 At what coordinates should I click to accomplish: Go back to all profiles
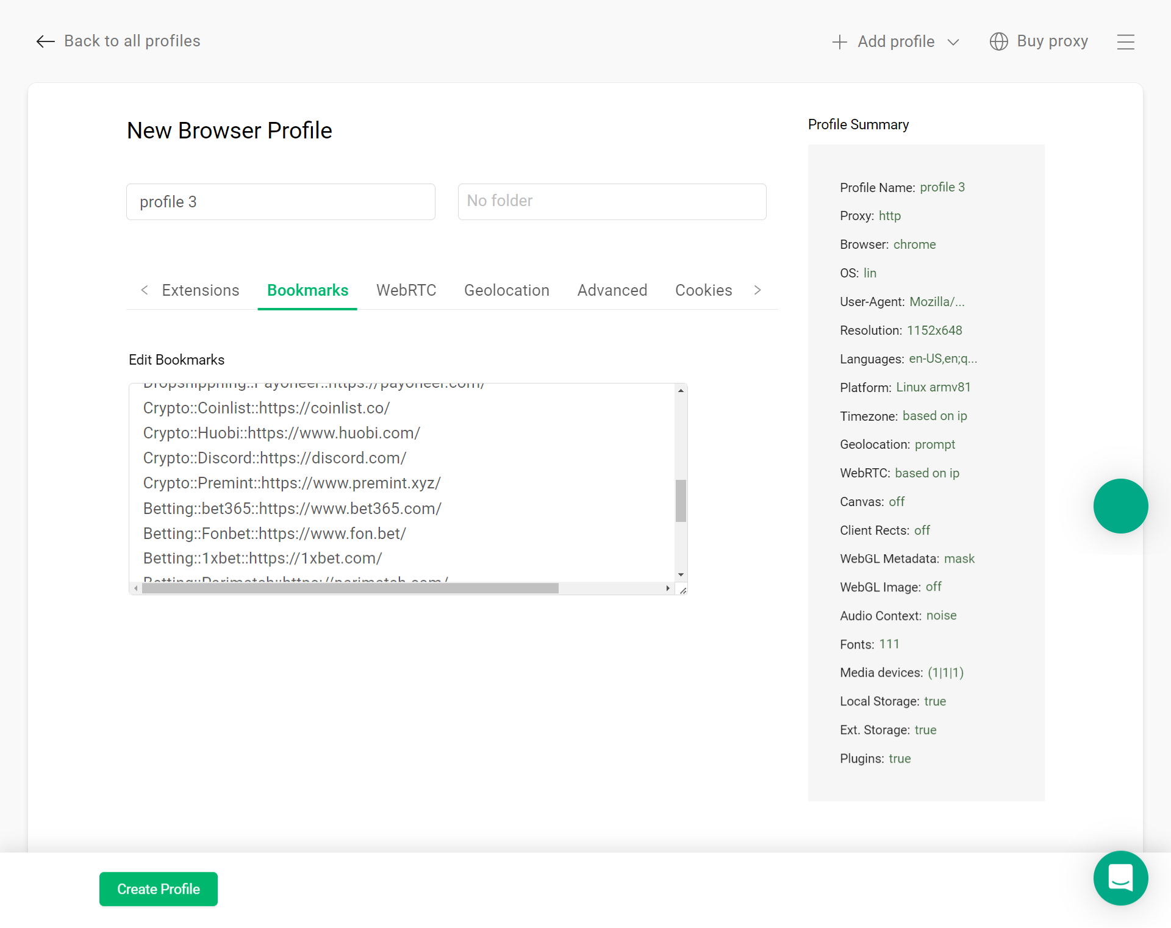(118, 41)
